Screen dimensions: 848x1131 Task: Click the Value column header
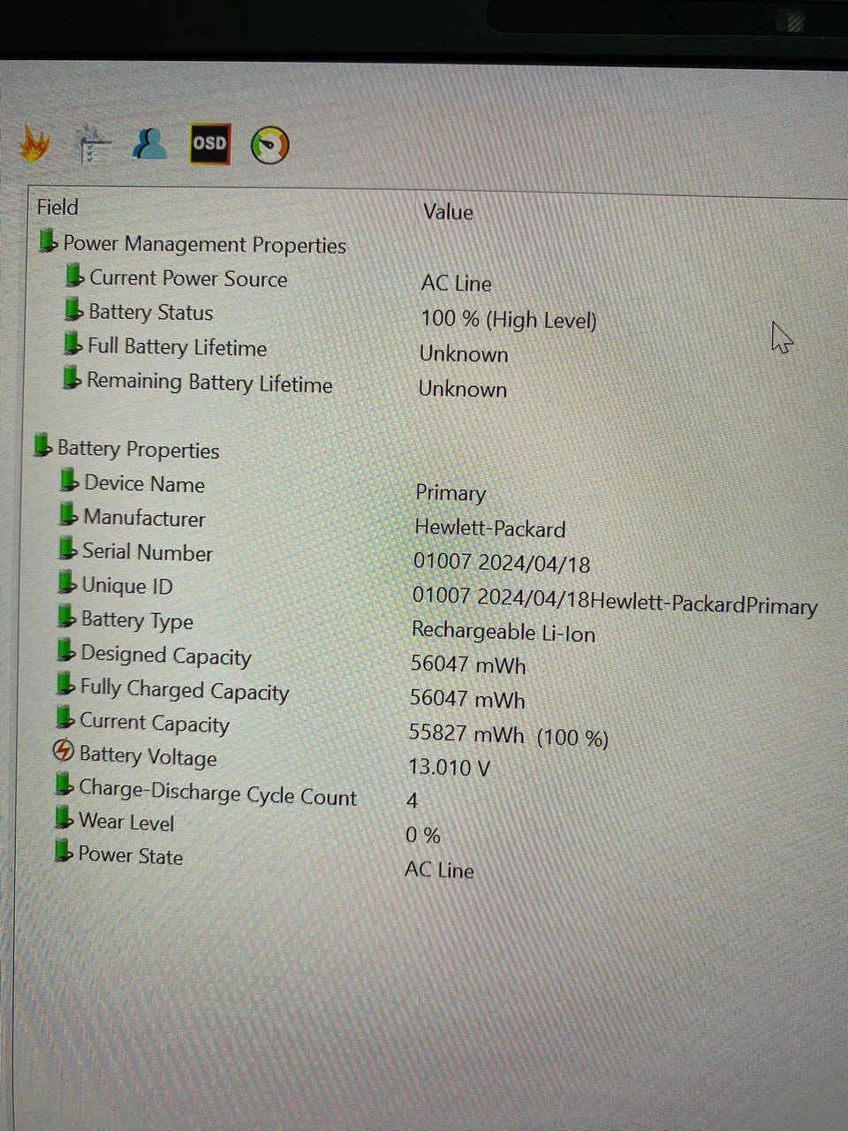pyautogui.click(x=448, y=212)
